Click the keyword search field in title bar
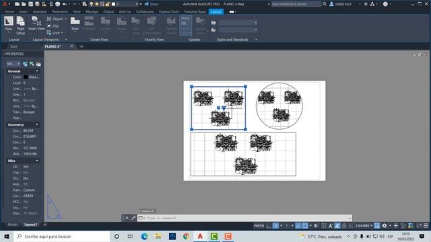 [x=296, y=4]
